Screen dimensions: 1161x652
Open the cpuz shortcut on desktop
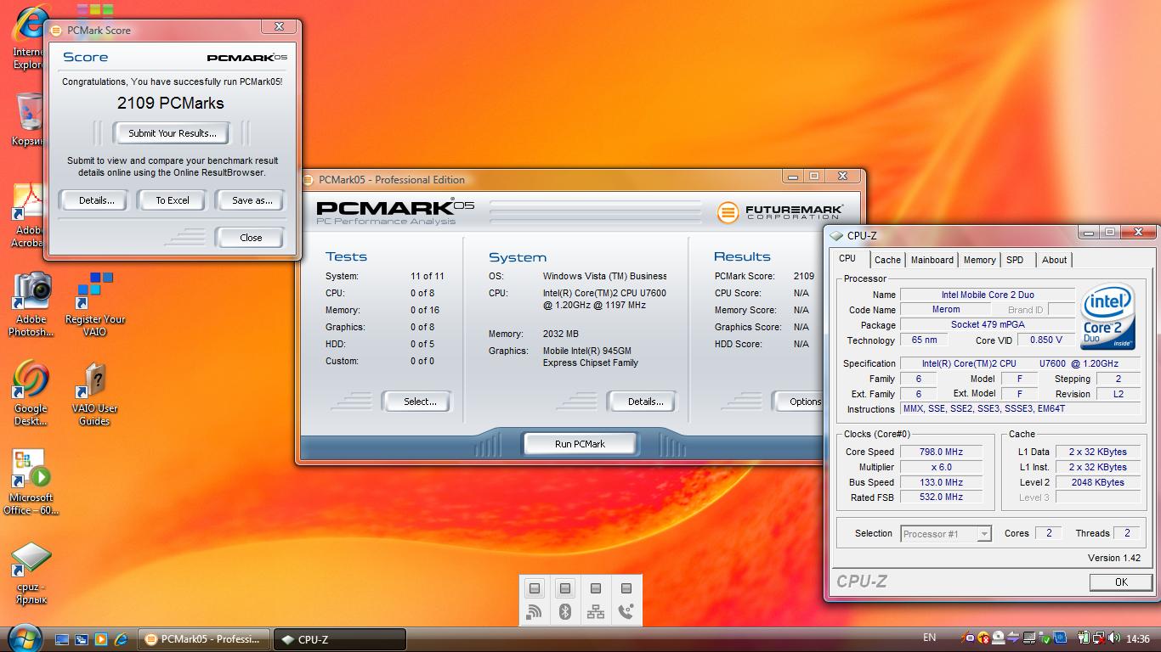(31, 572)
